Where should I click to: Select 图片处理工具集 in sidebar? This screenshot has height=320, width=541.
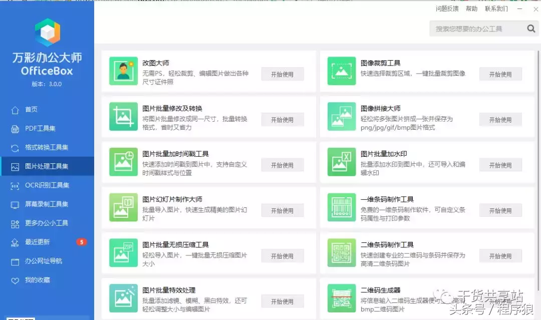click(x=47, y=166)
